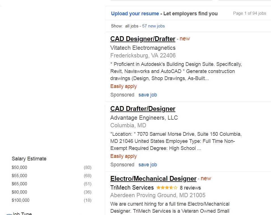
Task: Select the $65,000 salary filter
Action: pos(20,184)
